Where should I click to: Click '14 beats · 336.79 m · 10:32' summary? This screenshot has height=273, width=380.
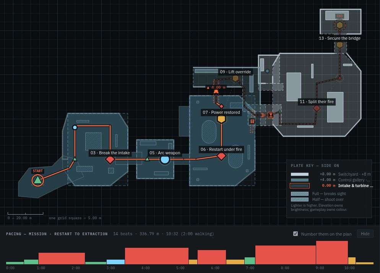(x=164, y=234)
